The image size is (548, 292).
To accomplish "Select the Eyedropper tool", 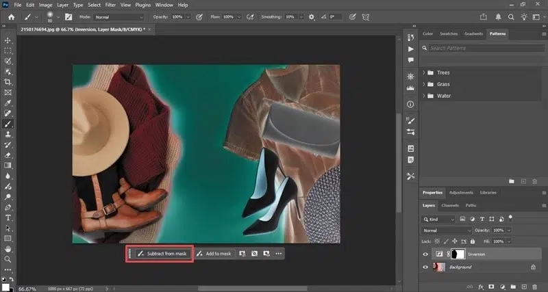I will [x=8, y=103].
